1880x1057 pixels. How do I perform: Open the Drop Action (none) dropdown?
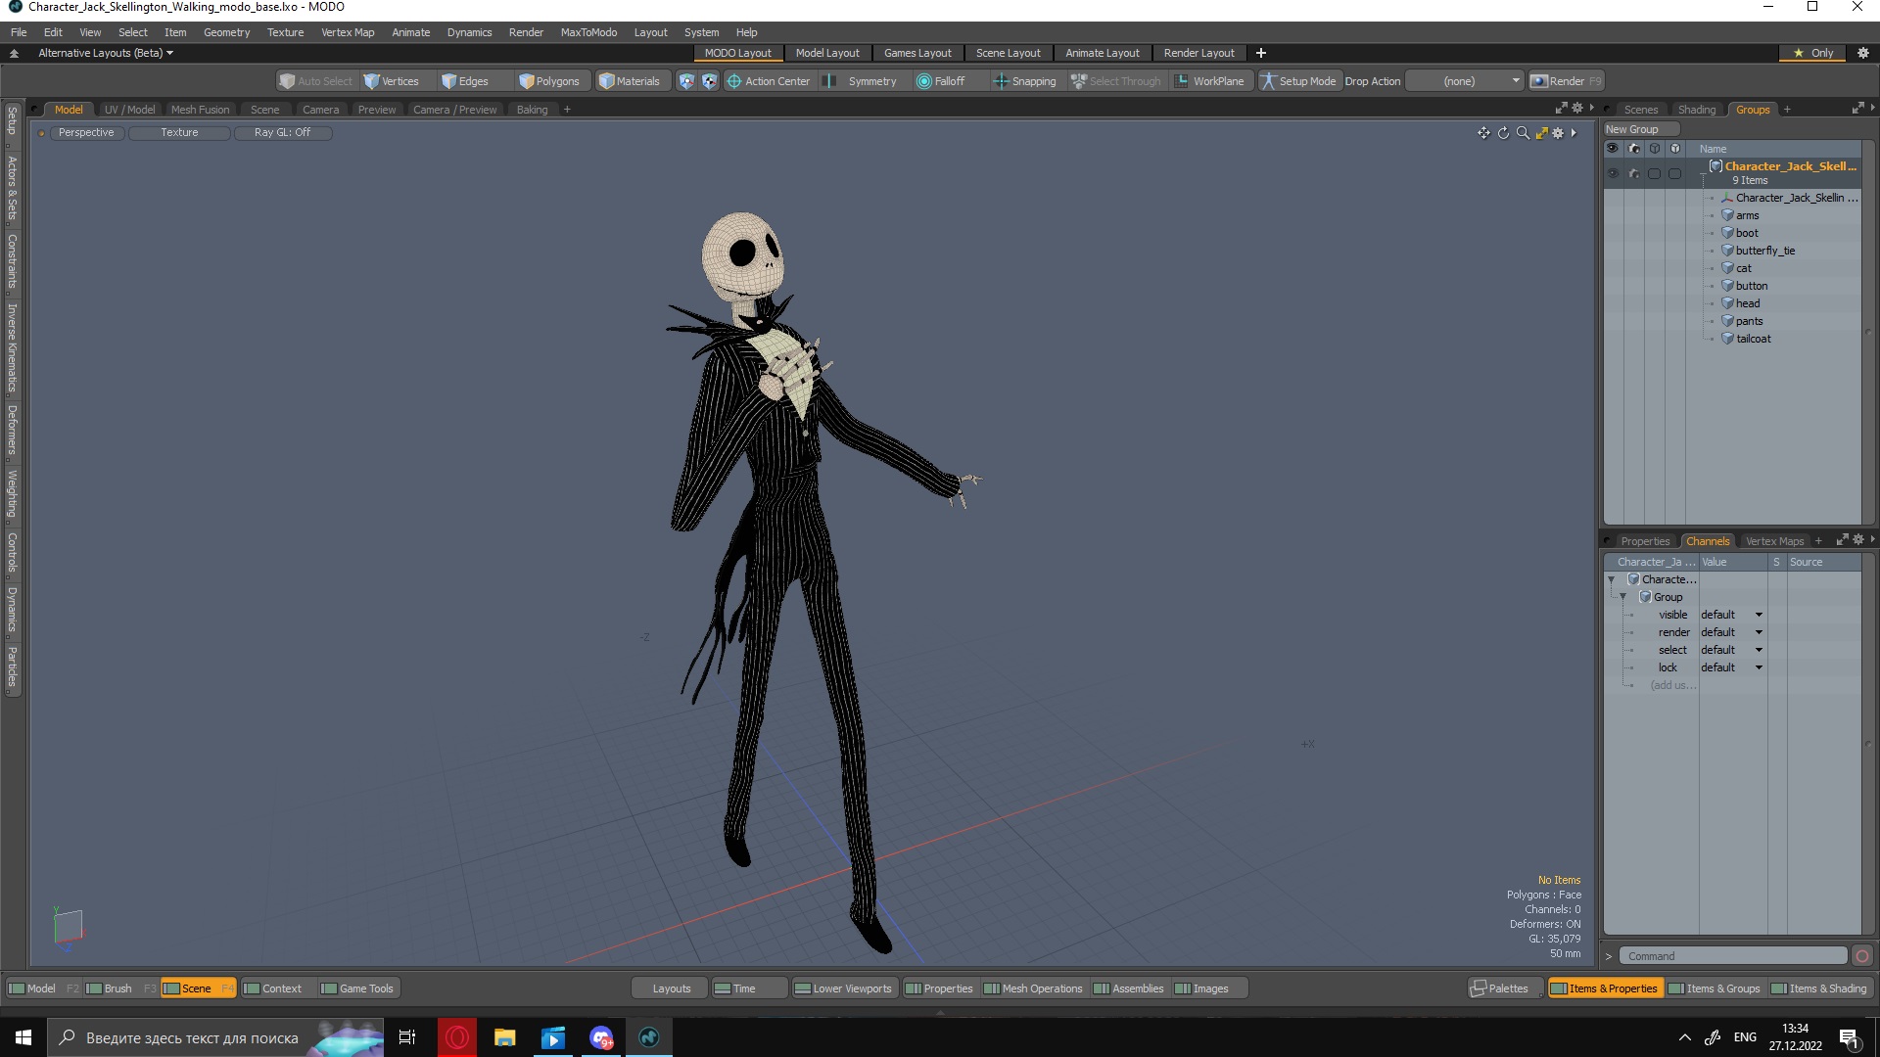pos(1465,81)
